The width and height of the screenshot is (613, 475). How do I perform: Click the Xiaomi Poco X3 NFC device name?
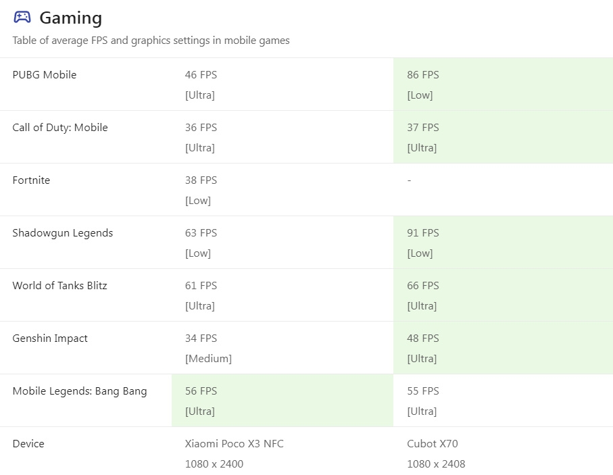(234, 444)
